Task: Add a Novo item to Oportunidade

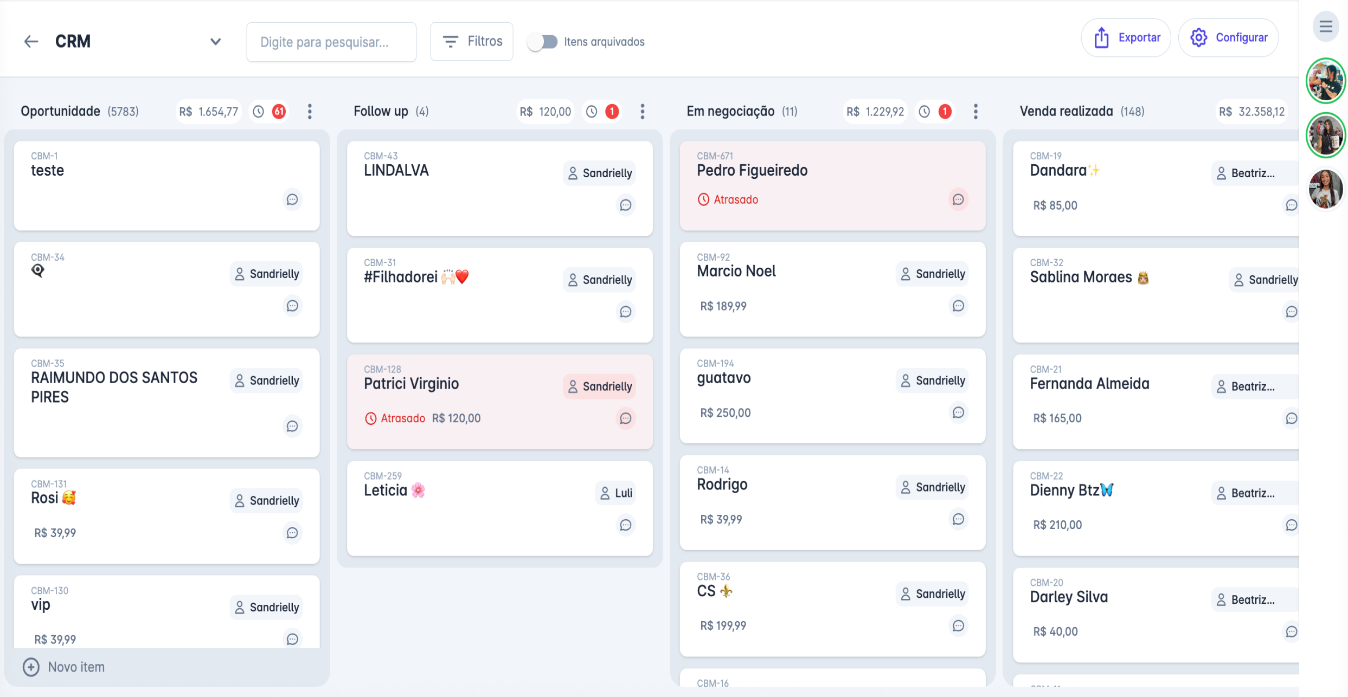Action: click(x=64, y=667)
